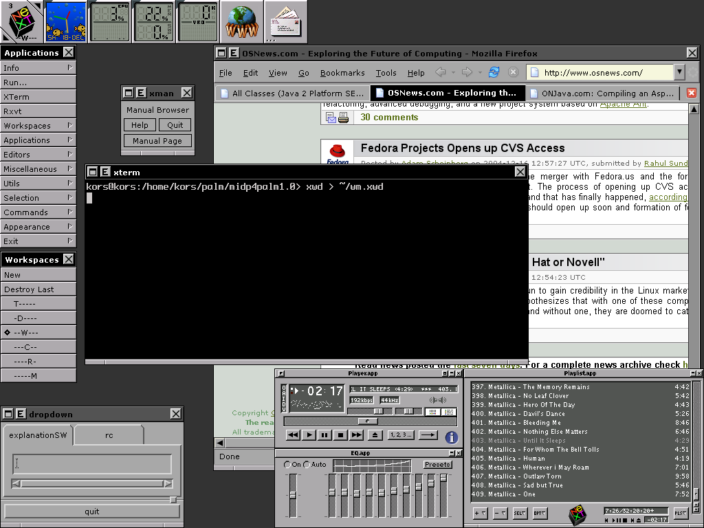Choose Run... from the Applications menu
The width and height of the screenshot is (704, 528).
point(38,82)
